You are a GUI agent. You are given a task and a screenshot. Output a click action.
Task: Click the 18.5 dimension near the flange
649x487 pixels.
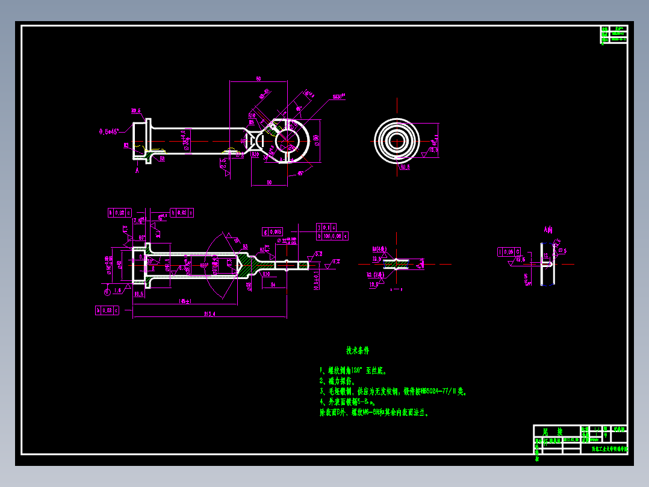pos(138,294)
